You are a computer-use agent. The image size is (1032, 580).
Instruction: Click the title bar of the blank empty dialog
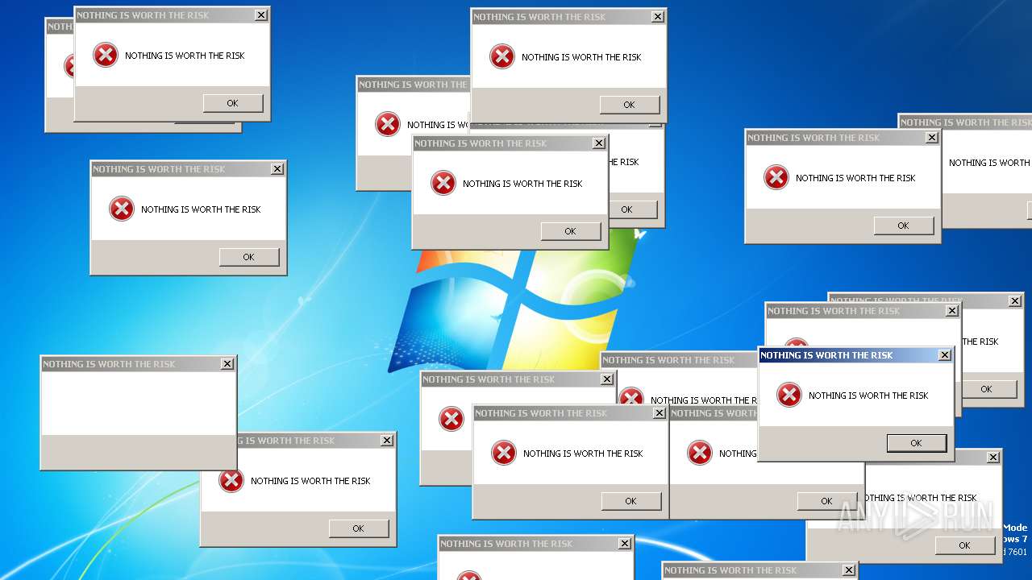[139, 364]
